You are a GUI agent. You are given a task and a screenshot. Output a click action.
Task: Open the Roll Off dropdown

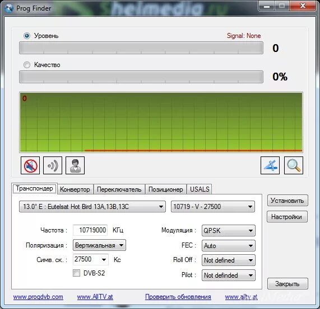coord(228,260)
